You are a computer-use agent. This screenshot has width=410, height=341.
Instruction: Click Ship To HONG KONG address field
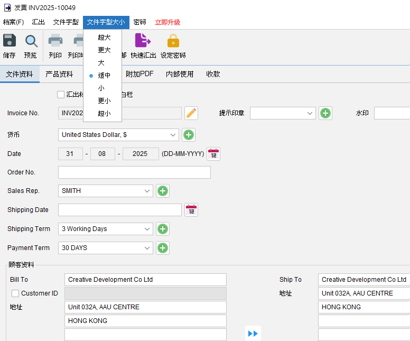click(x=364, y=307)
